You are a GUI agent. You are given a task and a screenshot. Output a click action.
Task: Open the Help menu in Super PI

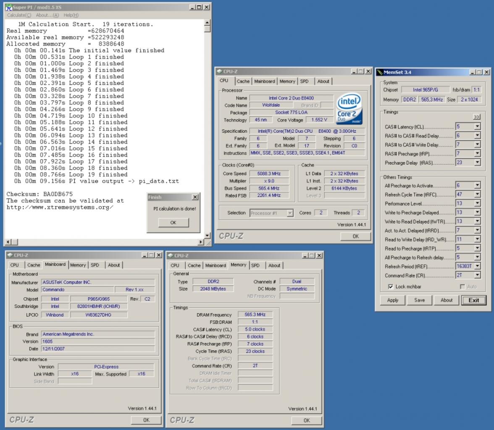[71, 15]
